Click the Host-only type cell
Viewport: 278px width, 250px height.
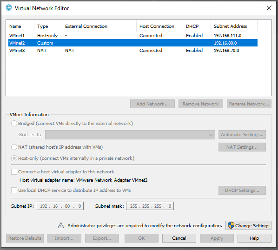pos(47,36)
